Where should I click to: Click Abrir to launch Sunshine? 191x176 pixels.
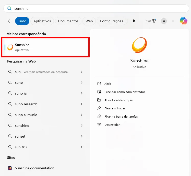[108, 84]
